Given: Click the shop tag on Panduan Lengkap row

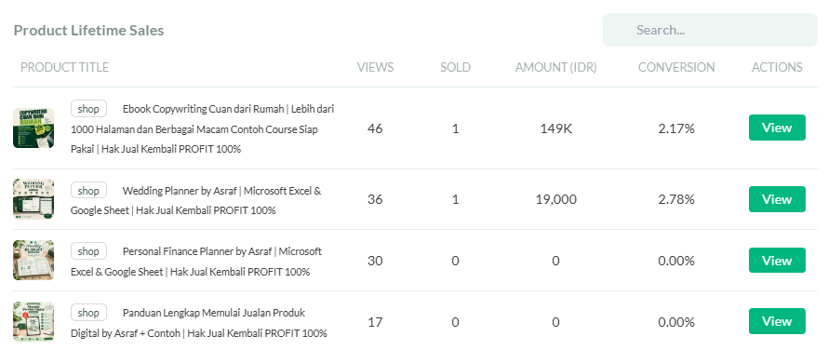Looking at the screenshot, I should [x=88, y=313].
